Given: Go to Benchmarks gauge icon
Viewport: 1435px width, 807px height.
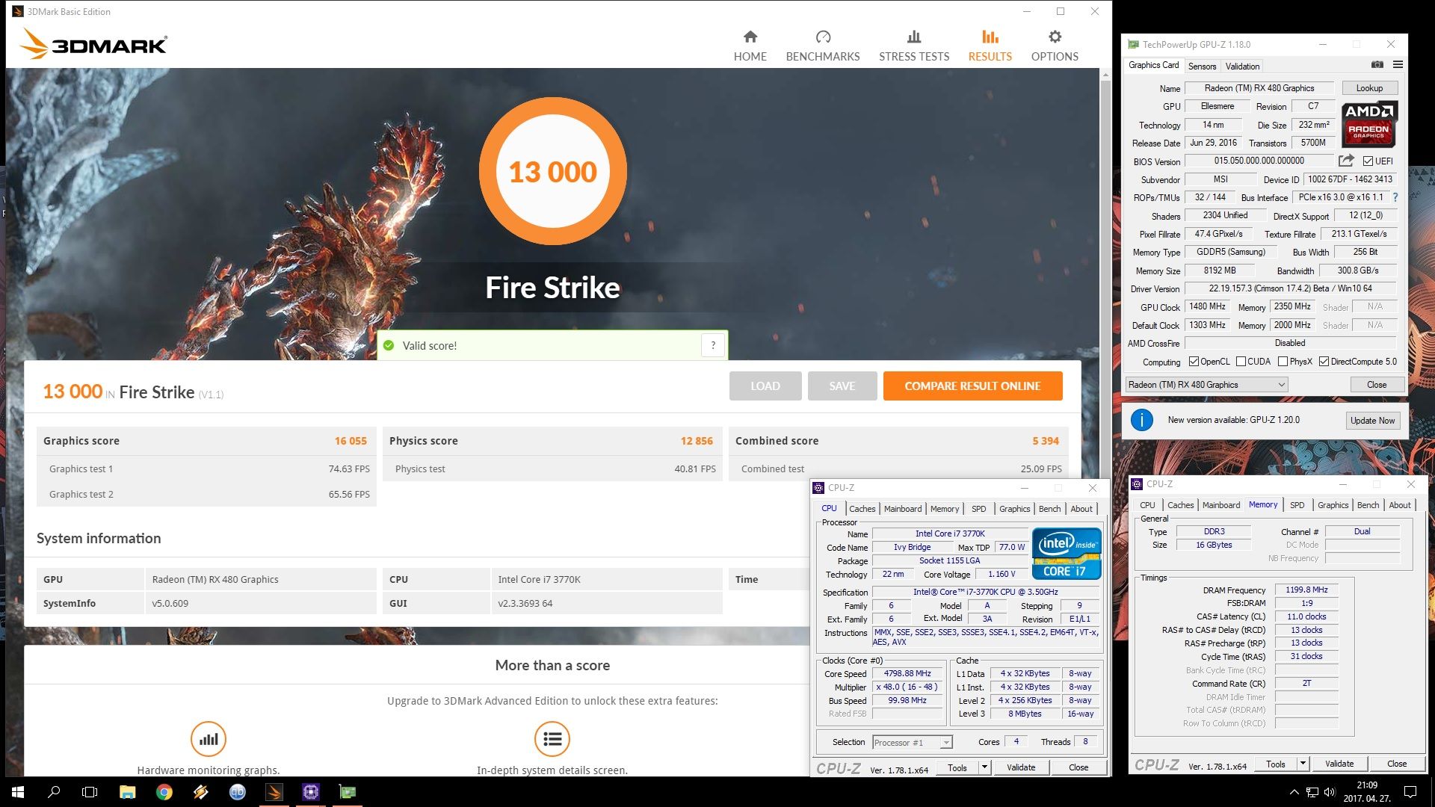Looking at the screenshot, I should click(823, 37).
